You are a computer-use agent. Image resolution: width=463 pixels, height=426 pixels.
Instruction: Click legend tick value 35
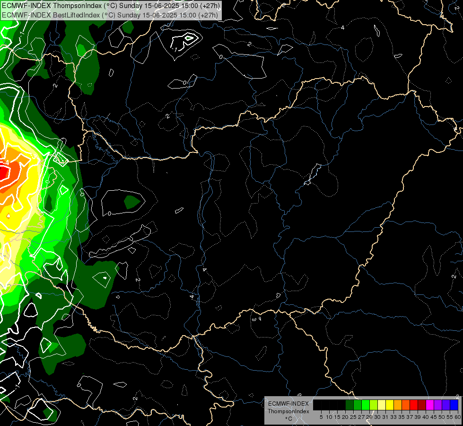[x=402, y=417]
